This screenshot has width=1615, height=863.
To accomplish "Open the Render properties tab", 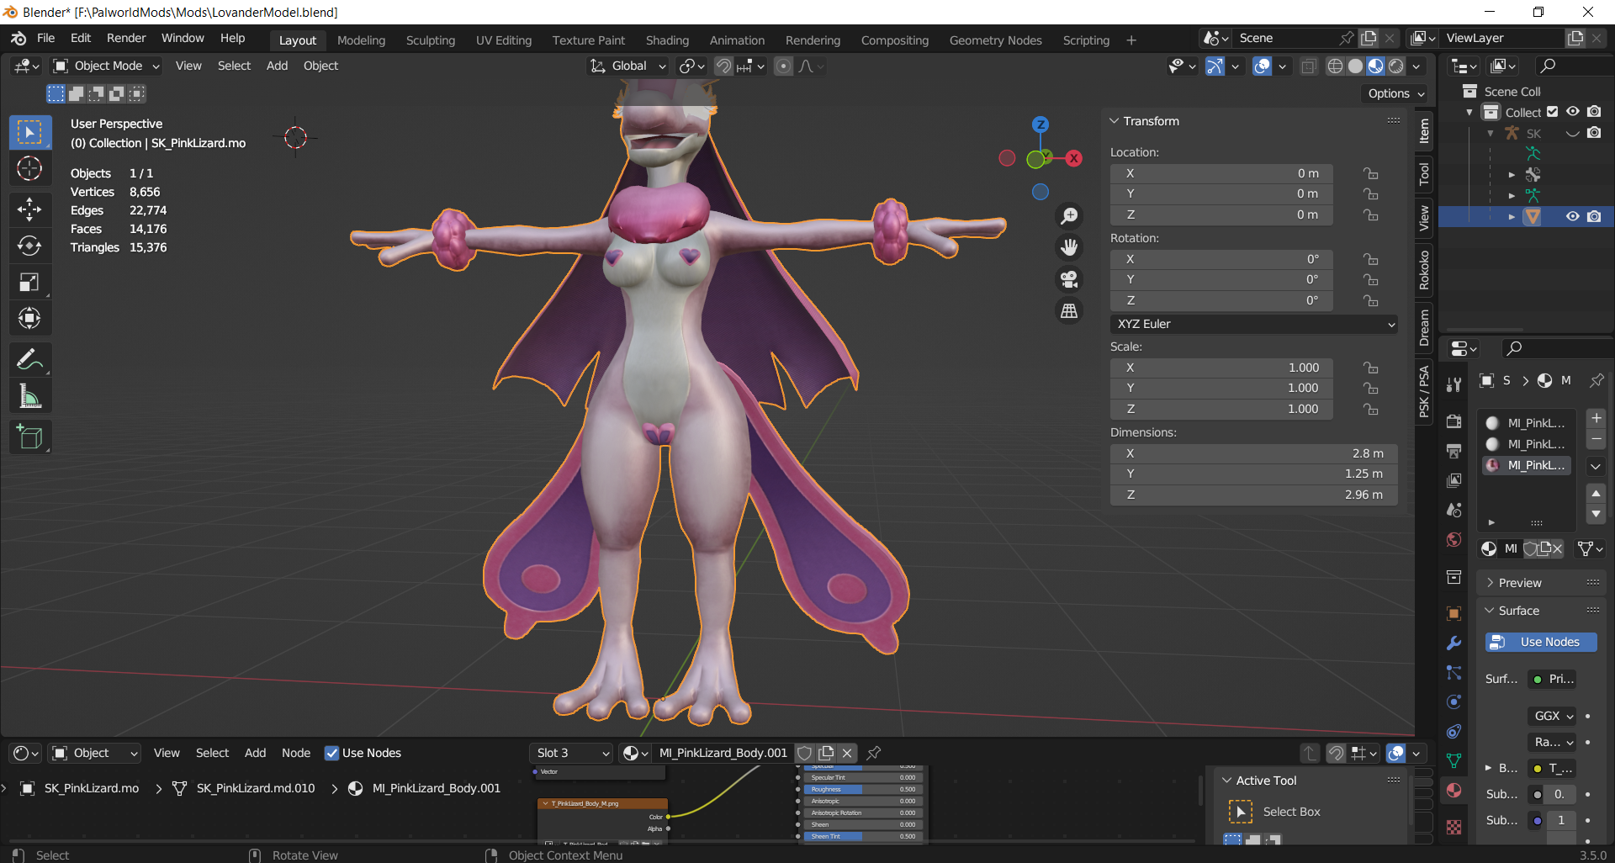I will (1453, 421).
